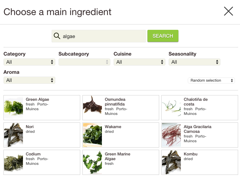Select the Green Algae thumbnail image
This screenshot has width=240, height=178.
click(x=14, y=107)
